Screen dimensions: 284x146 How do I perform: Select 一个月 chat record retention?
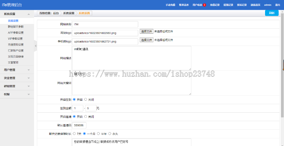click(x=84, y=134)
